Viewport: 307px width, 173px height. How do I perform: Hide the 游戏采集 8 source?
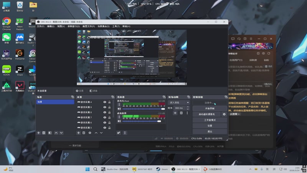pyautogui.click(x=105, y=112)
